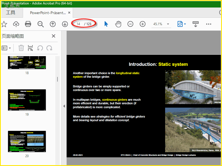
Task: Select page 19 thumbnail
Action: [x=27, y=100]
